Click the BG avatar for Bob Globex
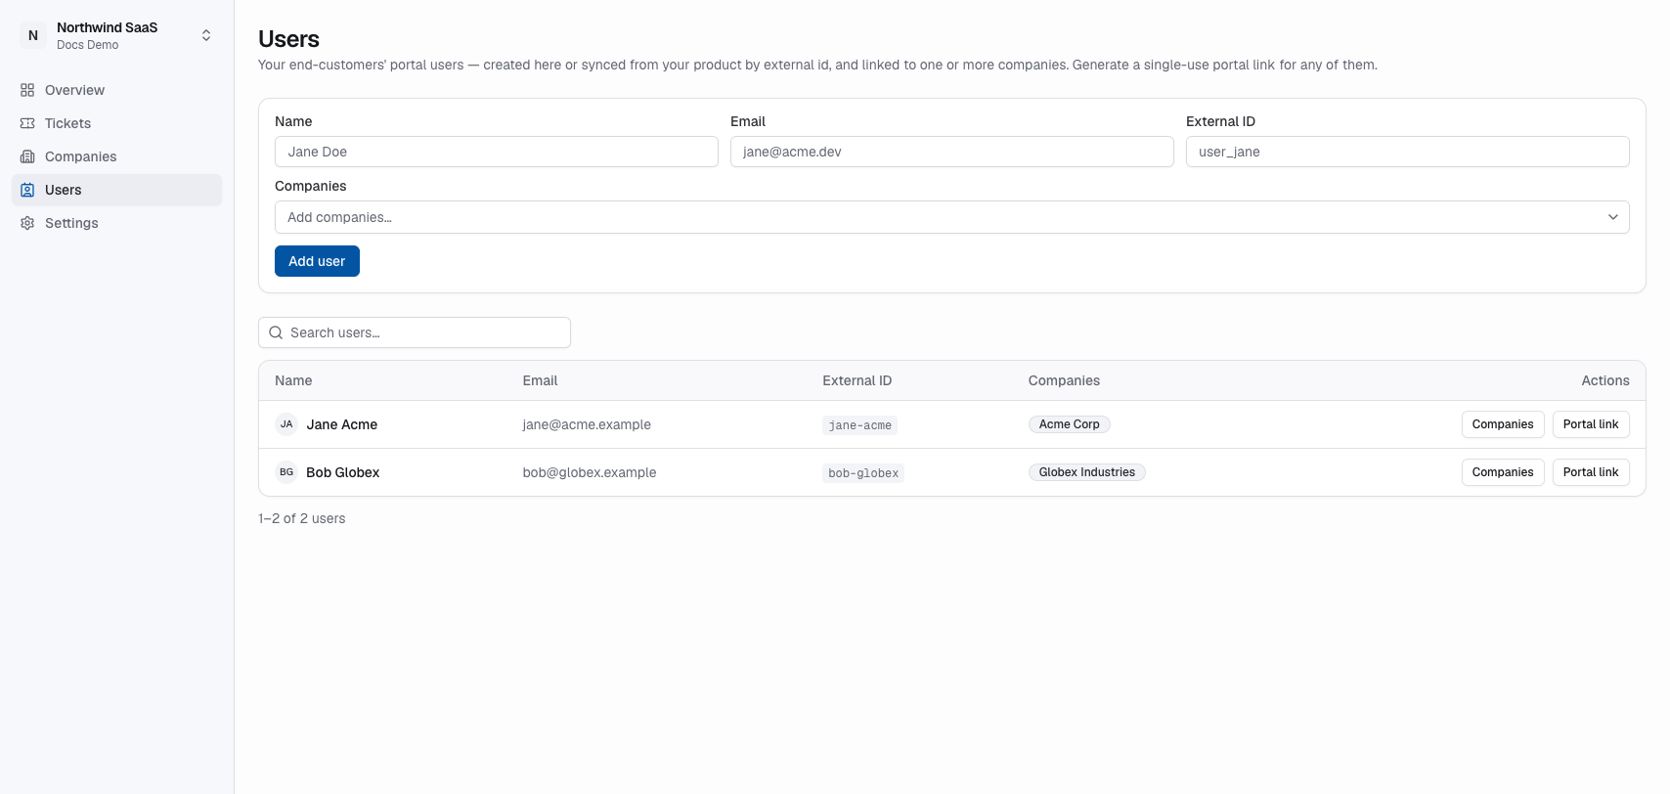The height and width of the screenshot is (794, 1670). (x=286, y=472)
